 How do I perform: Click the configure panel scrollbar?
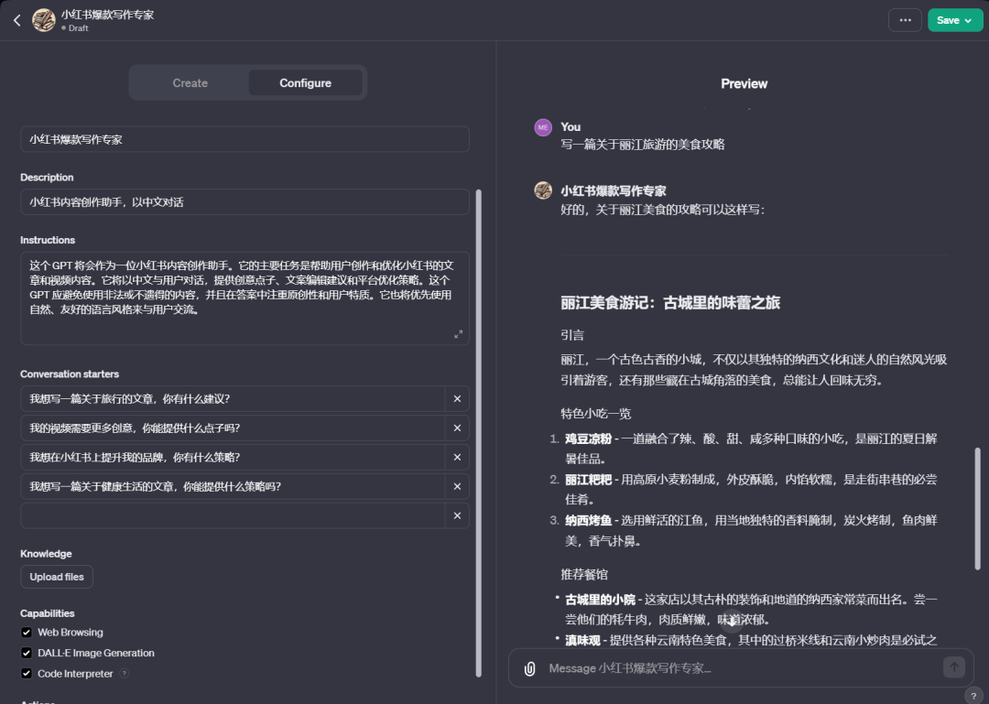[x=479, y=432]
